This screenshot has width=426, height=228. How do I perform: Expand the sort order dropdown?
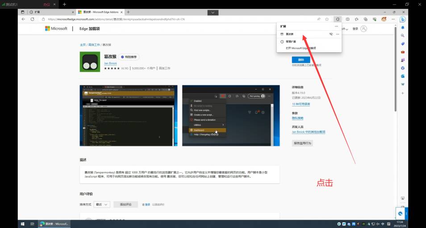point(102,204)
